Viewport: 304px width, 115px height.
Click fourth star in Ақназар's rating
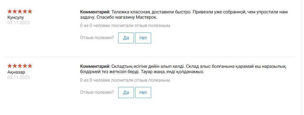point(25,66)
